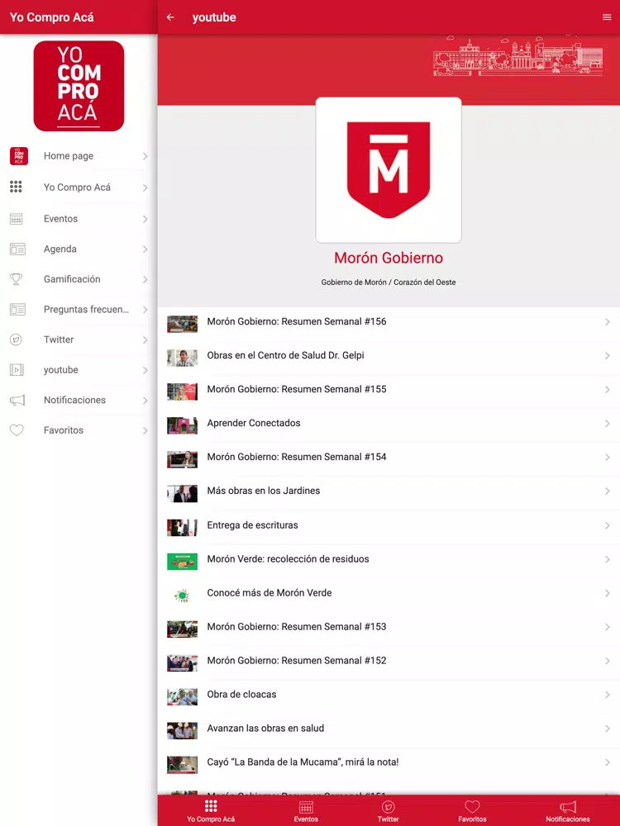
Task: Open the video Cayó La Banda de la Mucama
Action: 389,762
